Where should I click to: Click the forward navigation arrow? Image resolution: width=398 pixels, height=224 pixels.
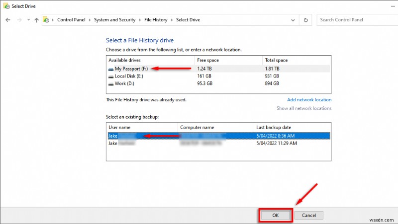pyautogui.click(x=19, y=20)
